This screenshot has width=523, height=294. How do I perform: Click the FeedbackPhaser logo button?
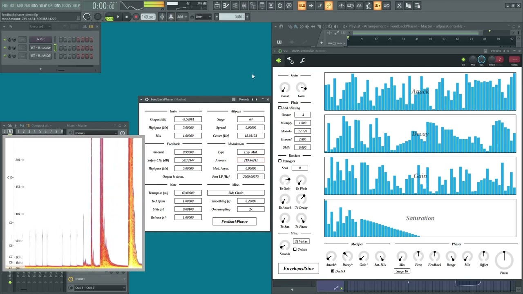click(x=235, y=221)
